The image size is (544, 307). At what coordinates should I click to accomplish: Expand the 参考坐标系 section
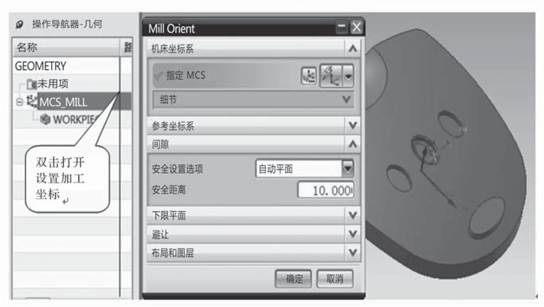point(352,126)
